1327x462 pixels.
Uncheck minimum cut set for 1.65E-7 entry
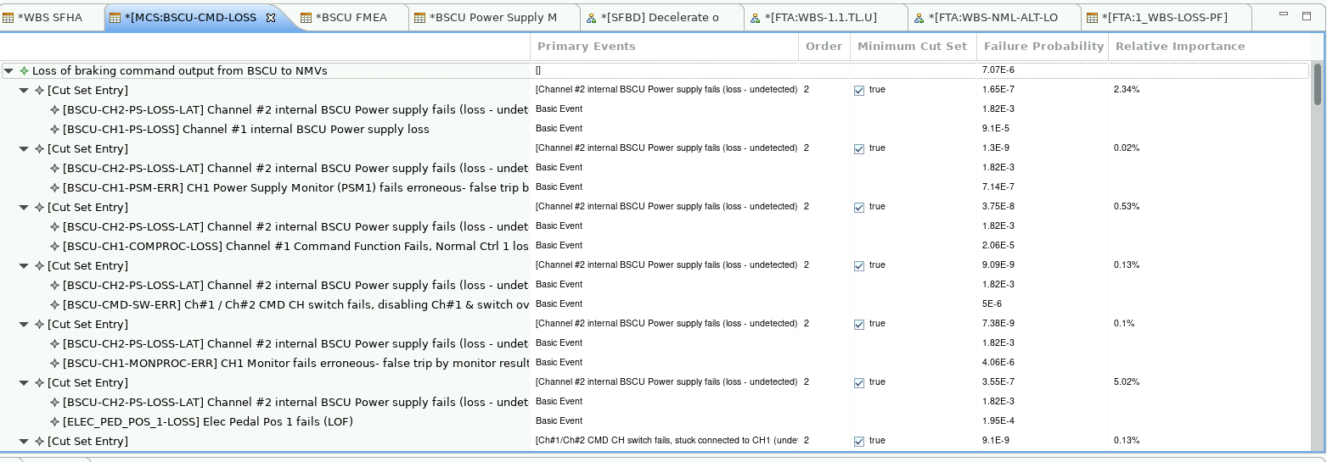(x=859, y=90)
